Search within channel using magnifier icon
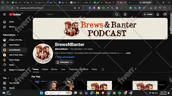 pyautogui.click(x=103, y=69)
